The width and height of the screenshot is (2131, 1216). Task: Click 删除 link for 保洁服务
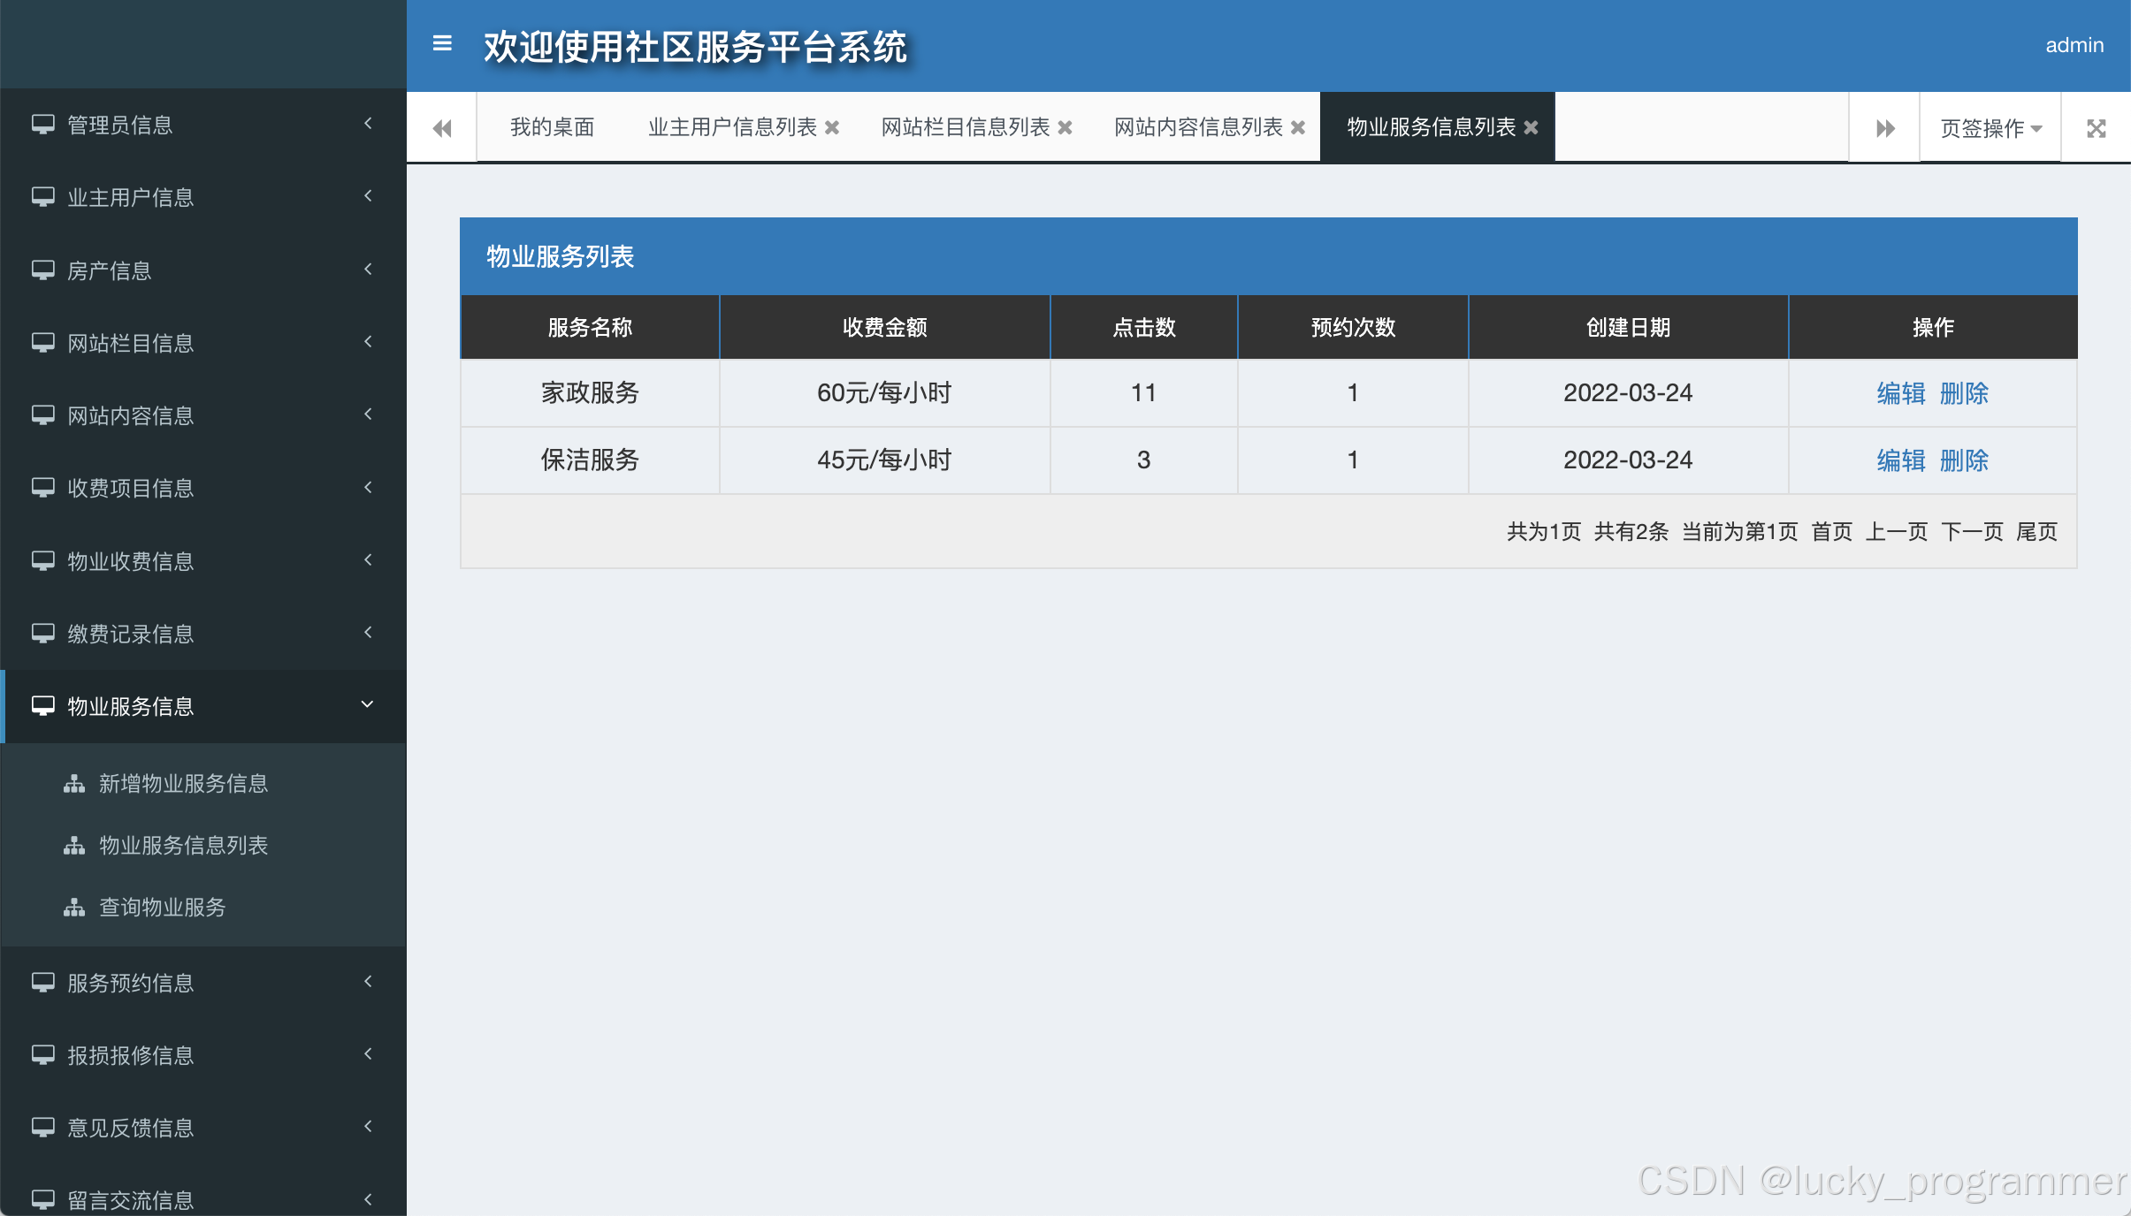point(1964,460)
